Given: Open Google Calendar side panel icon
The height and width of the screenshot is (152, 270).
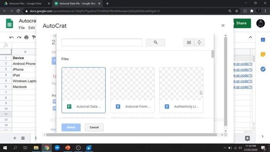Looking at the screenshot, I should [x=263, y=40].
